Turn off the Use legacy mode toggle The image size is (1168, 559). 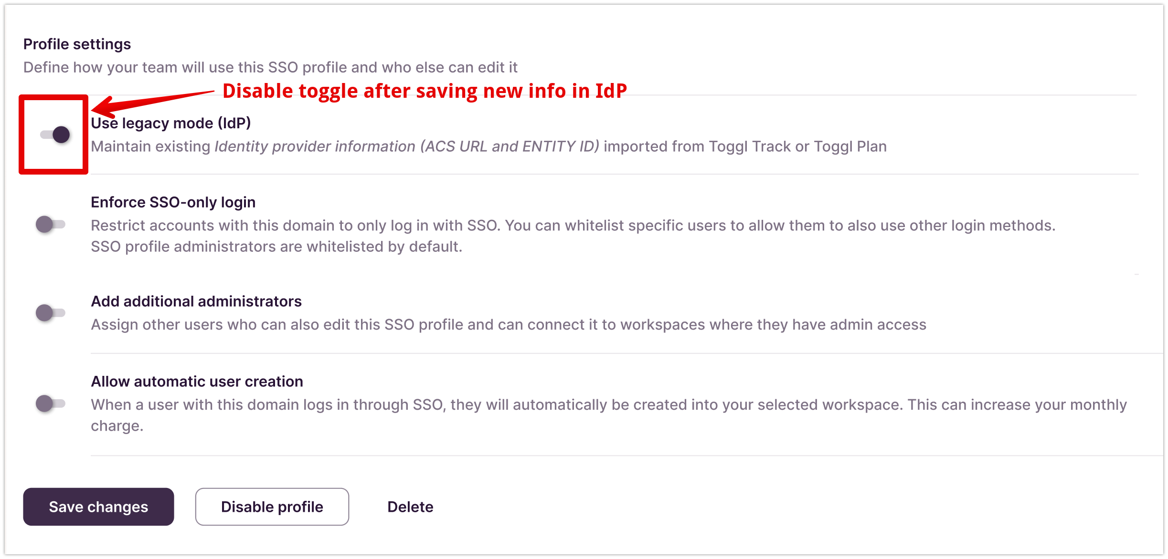pyautogui.click(x=55, y=135)
